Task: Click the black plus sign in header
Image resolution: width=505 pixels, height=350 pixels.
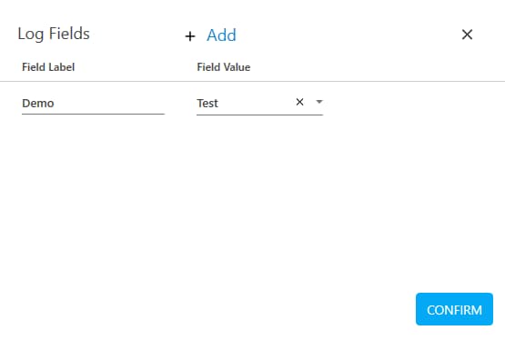Action: (190, 36)
